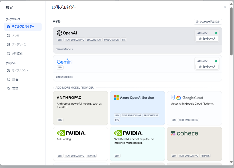Click the Gemini logo
This screenshot has width=234, height=168.
[64, 61]
